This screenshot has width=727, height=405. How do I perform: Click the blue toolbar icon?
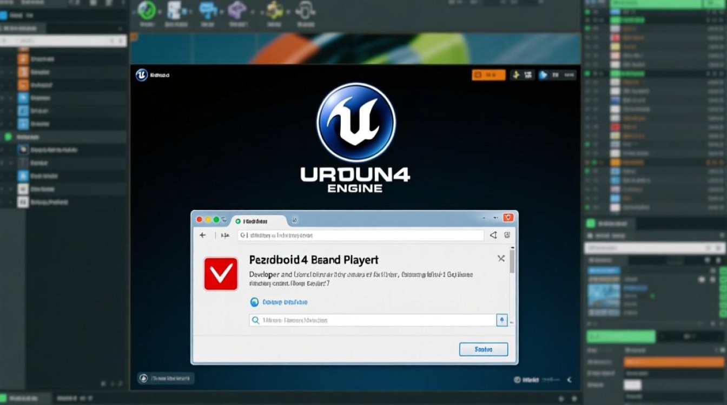click(x=207, y=10)
